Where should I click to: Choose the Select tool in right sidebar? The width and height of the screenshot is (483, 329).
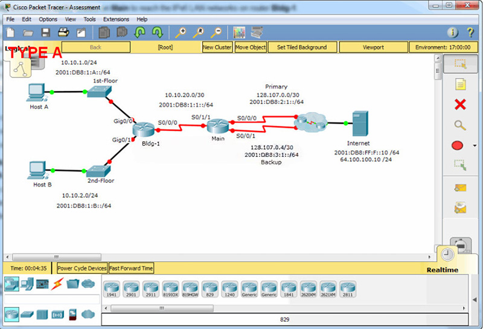460,64
